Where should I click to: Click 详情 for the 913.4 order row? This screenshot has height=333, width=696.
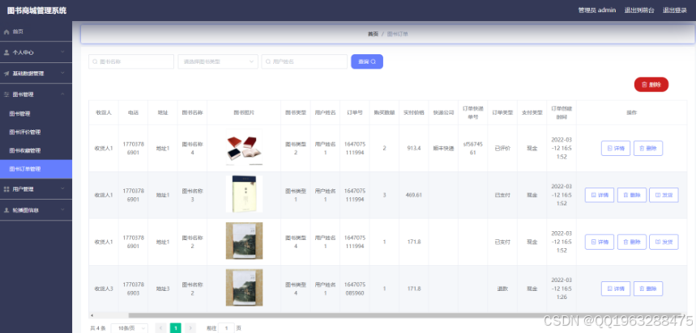(616, 149)
